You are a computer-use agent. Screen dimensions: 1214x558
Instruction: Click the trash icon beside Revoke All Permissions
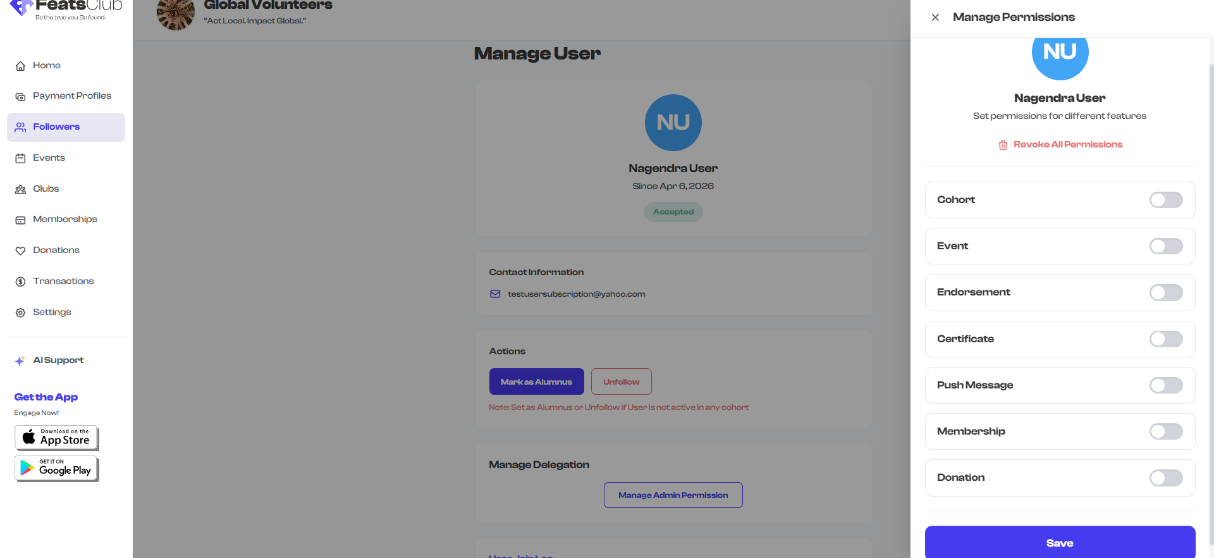coord(1003,145)
